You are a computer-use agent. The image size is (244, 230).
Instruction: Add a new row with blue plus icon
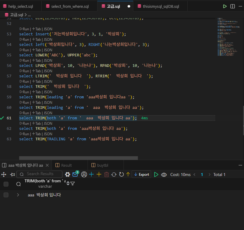(x=91, y=175)
